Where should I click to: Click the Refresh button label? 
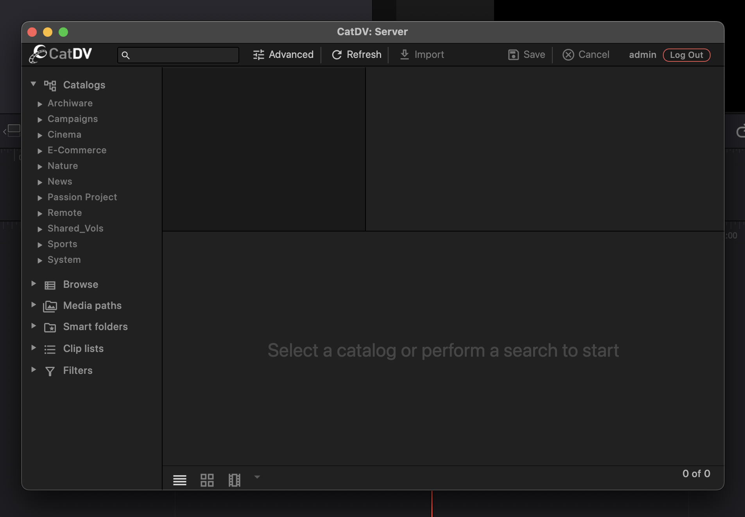(x=364, y=55)
